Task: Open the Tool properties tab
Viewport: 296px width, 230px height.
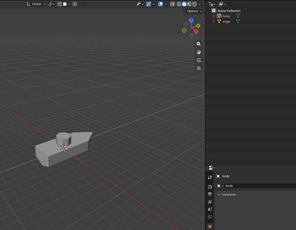Action: [x=210, y=177]
